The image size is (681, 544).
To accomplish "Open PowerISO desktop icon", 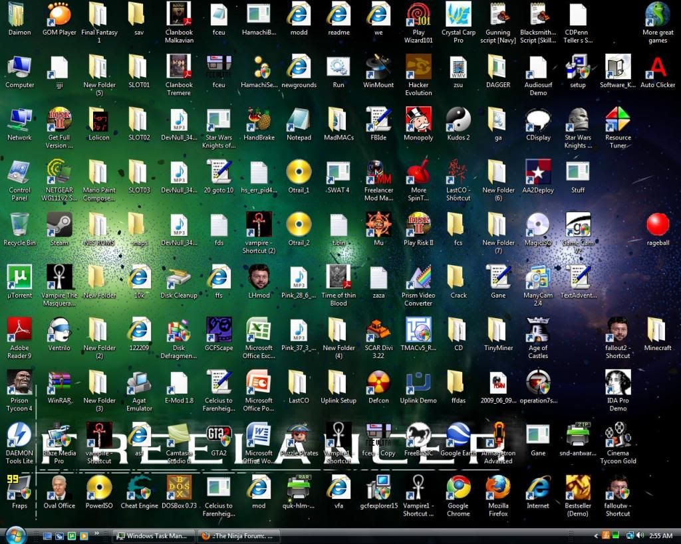I will tap(99, 488).
